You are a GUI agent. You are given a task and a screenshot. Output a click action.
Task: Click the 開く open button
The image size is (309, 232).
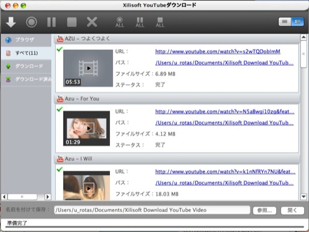click(292, 210)
